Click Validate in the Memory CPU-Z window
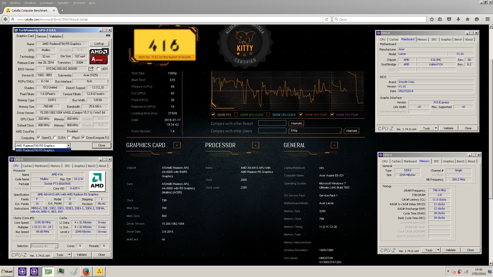The image size is (493, 277). 451,250
